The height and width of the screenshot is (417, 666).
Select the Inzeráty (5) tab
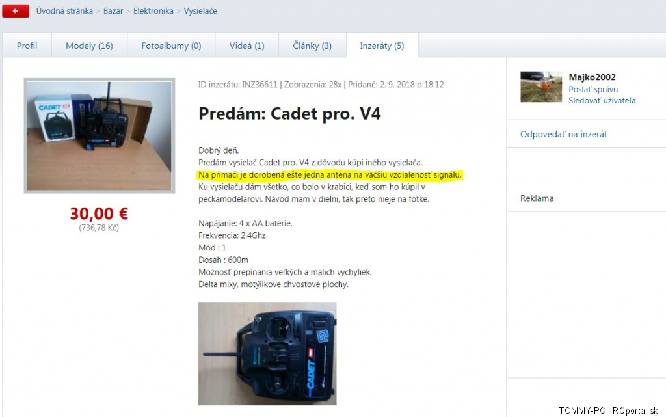click(382, 46)
